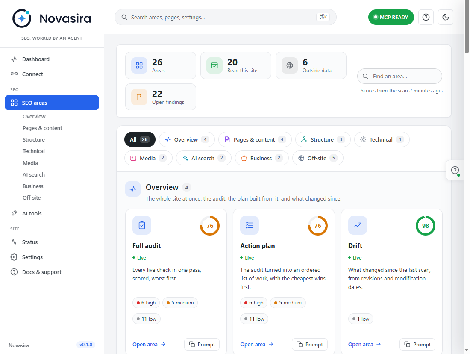The image size is (470, 354).
Task: Open the AI tools sidebar item
Action: 32,213
